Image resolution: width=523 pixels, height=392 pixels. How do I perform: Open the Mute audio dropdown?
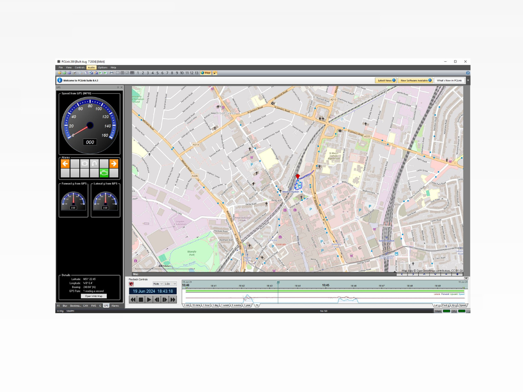coord(158,284)
